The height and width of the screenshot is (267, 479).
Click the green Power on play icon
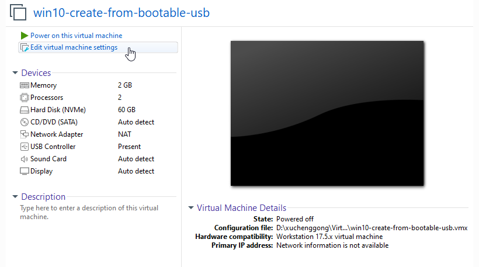tap(24, 36)
